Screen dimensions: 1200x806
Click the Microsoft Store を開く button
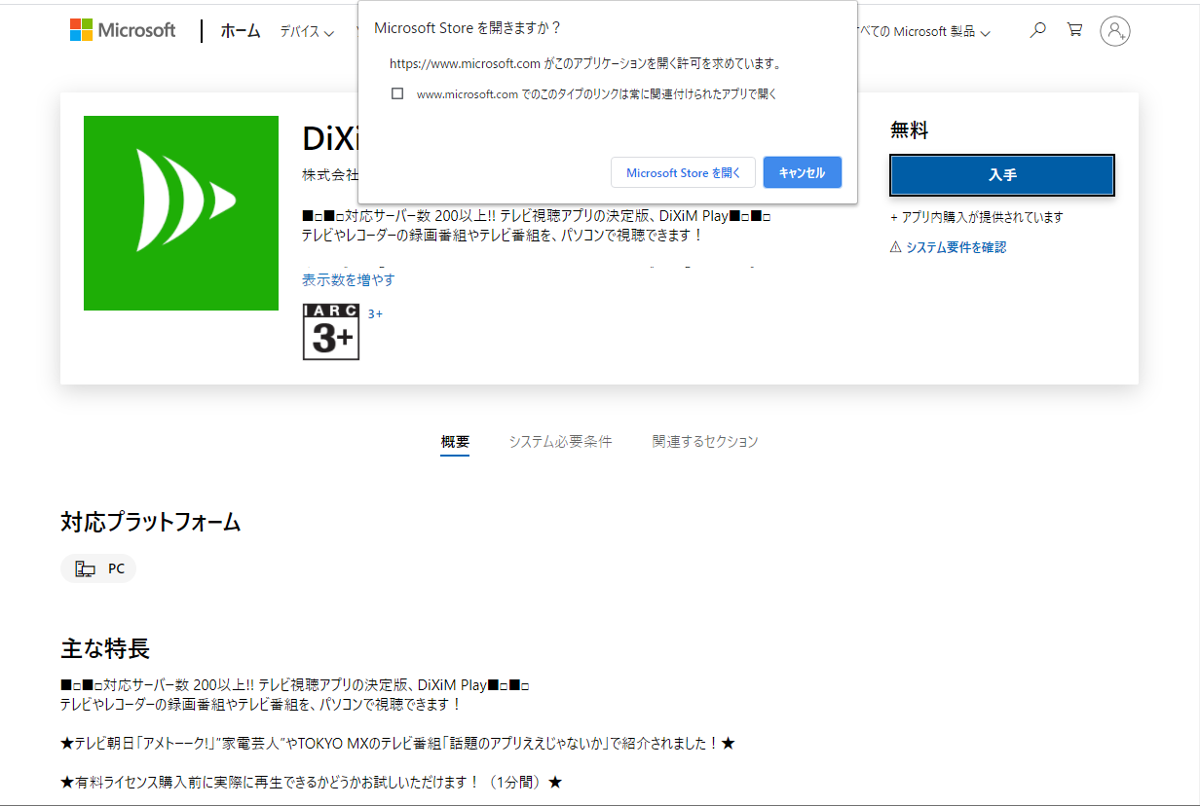[x=683, y=172]
